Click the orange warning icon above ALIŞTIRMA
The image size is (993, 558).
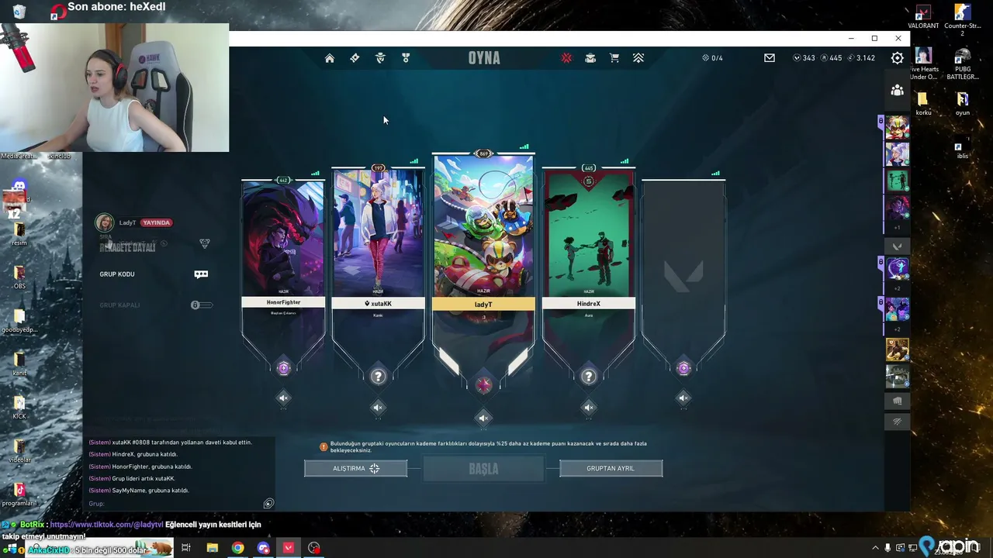(x=324, y=447)
